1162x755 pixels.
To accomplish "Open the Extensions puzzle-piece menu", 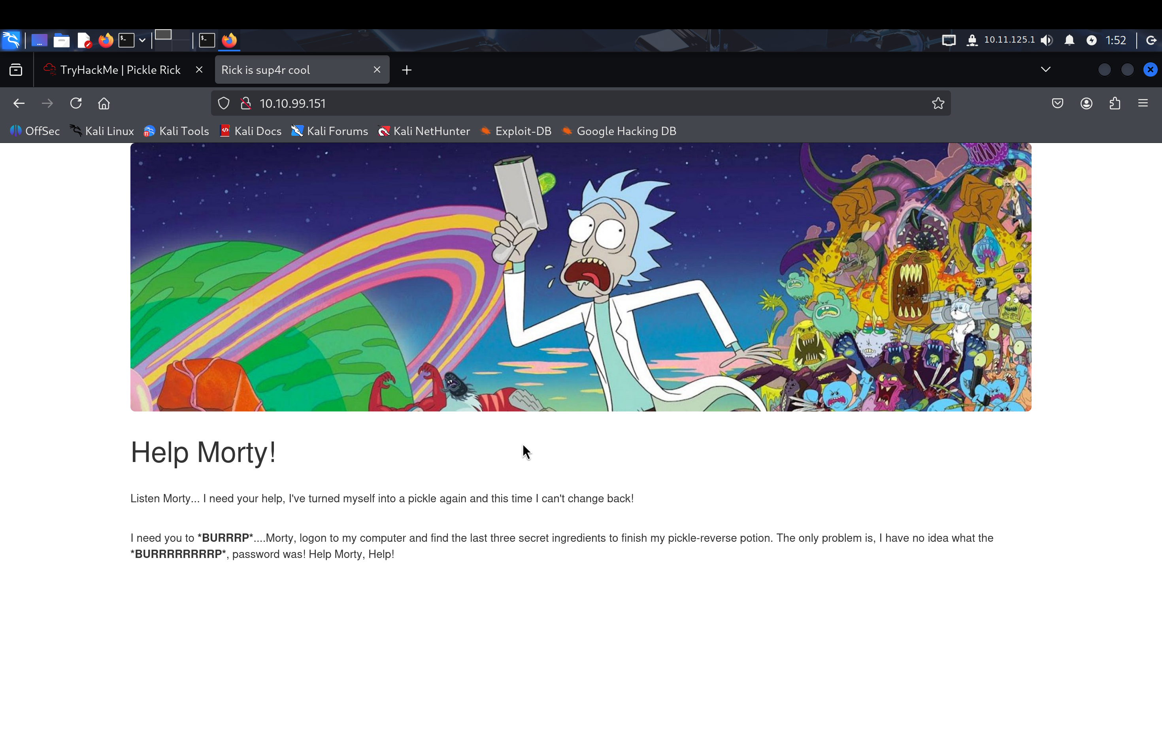I will click(x=1115, y=103).
